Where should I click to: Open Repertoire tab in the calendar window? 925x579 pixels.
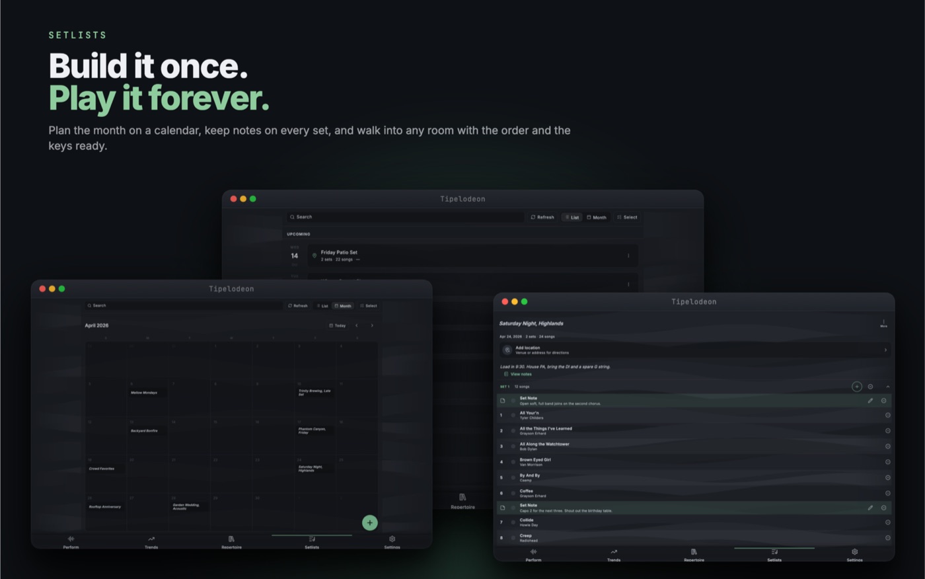pos(231,542)
